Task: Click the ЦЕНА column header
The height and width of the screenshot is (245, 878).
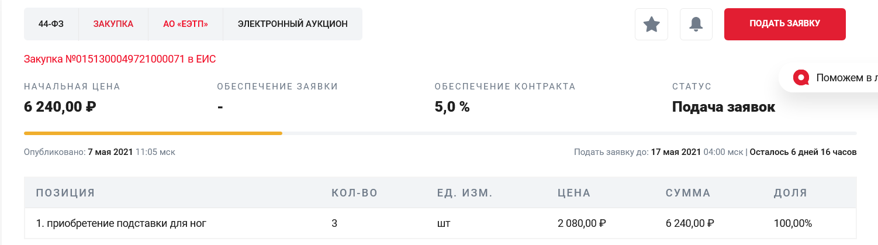Action: [575, 193]
